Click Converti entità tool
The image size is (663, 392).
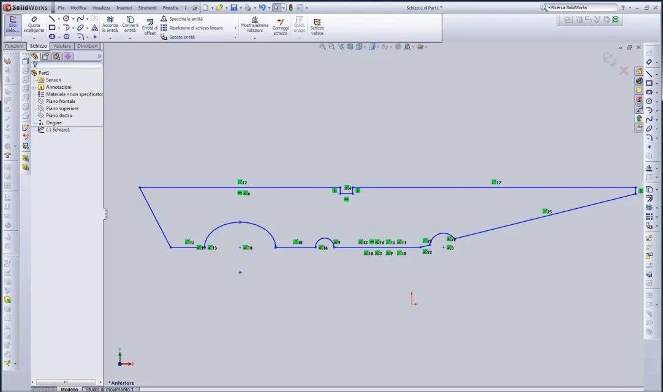[130, 24]
